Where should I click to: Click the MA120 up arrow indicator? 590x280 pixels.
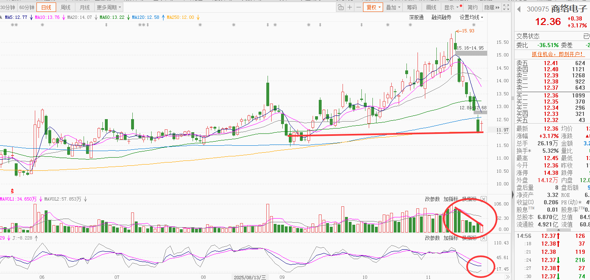click(163, 17)
